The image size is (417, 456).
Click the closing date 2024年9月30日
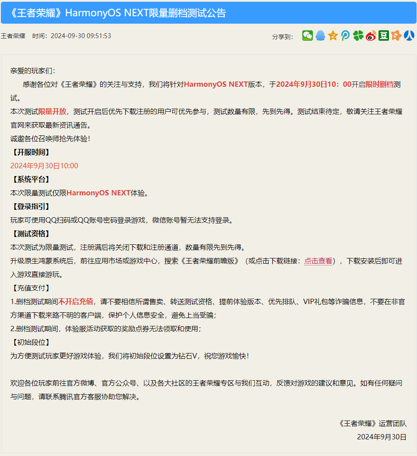382,437
